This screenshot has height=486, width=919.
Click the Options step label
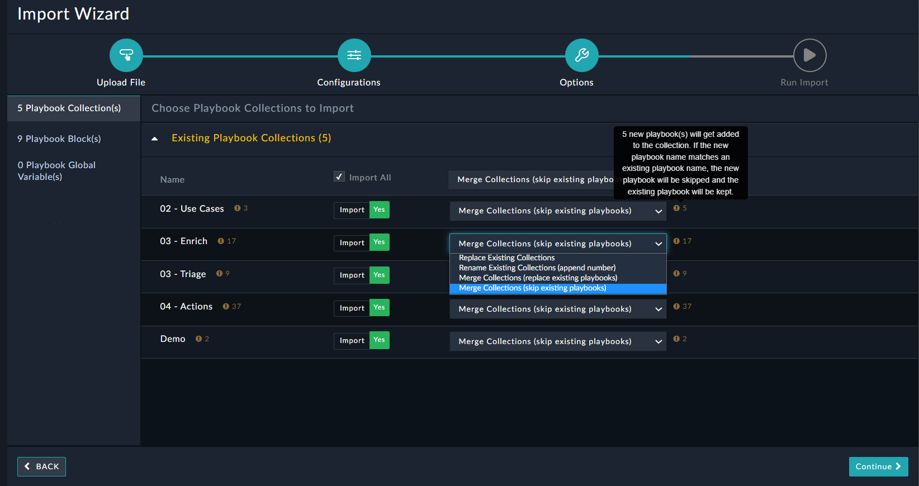point(576,83)
